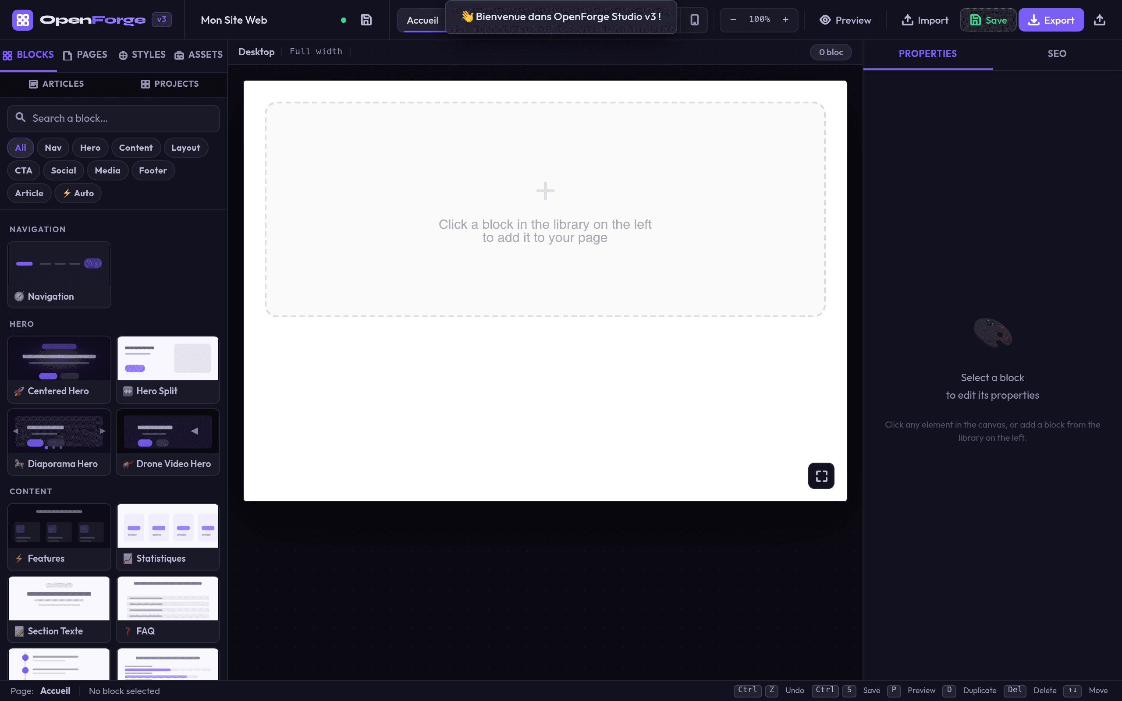Image resolution: width=1122 pixels, height=701 pixels.
Task: Click the purple Export button
Action: 1051,20
